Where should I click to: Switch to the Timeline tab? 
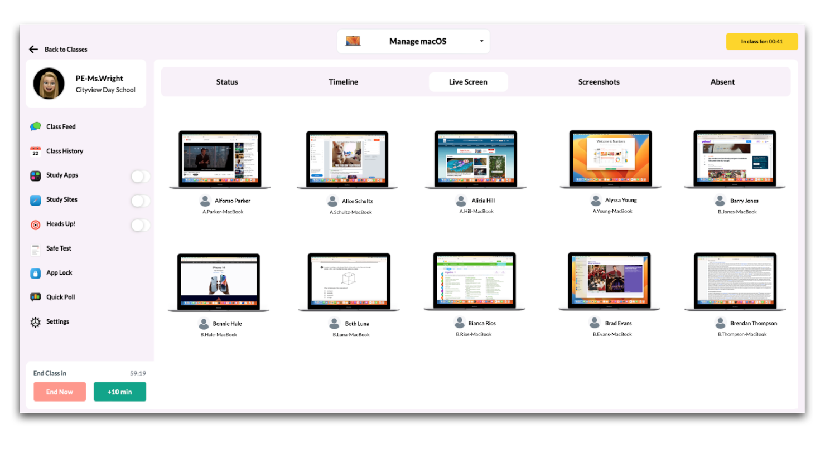(343, 82)
